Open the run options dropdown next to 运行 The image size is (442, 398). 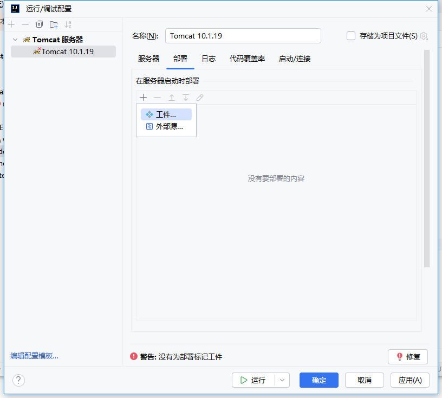282,380
